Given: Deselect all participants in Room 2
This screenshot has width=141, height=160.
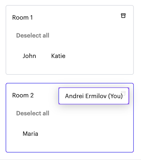Looking at the screenshot, I should [33, 113].
